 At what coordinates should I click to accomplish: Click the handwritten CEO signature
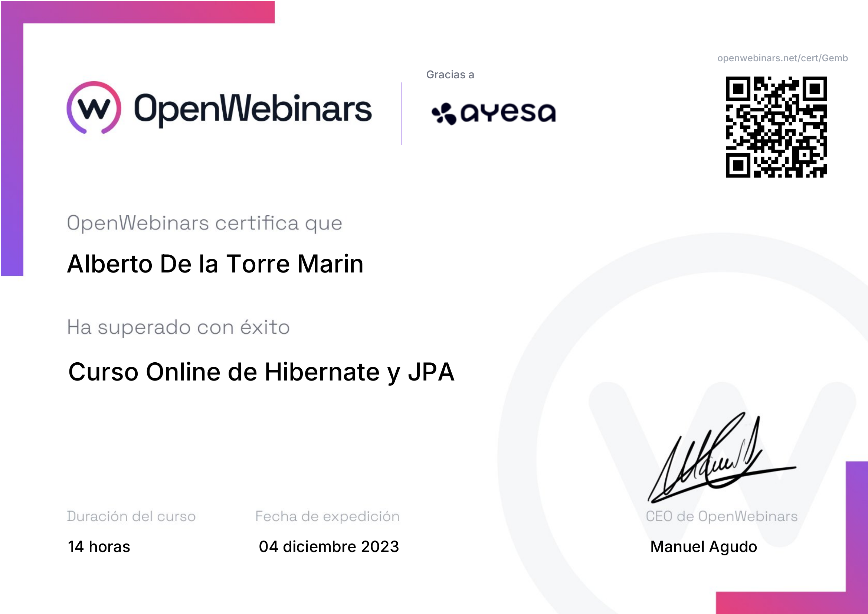pos(721,458)
